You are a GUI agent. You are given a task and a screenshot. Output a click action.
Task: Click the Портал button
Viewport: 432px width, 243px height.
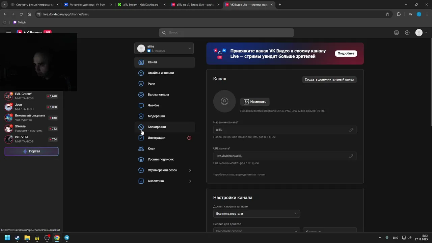[x=31, y=151]
